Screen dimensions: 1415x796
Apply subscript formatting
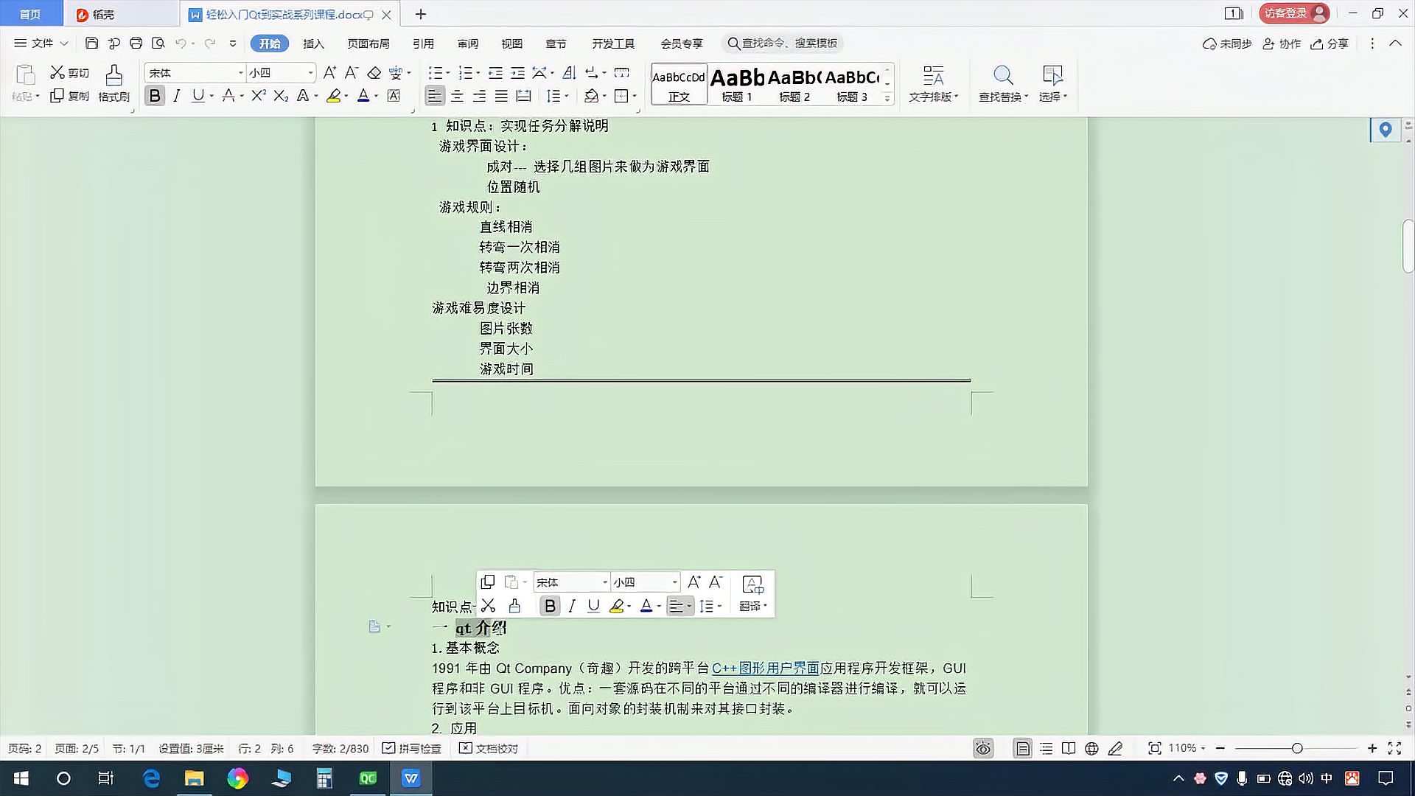[x=281, y=96]
